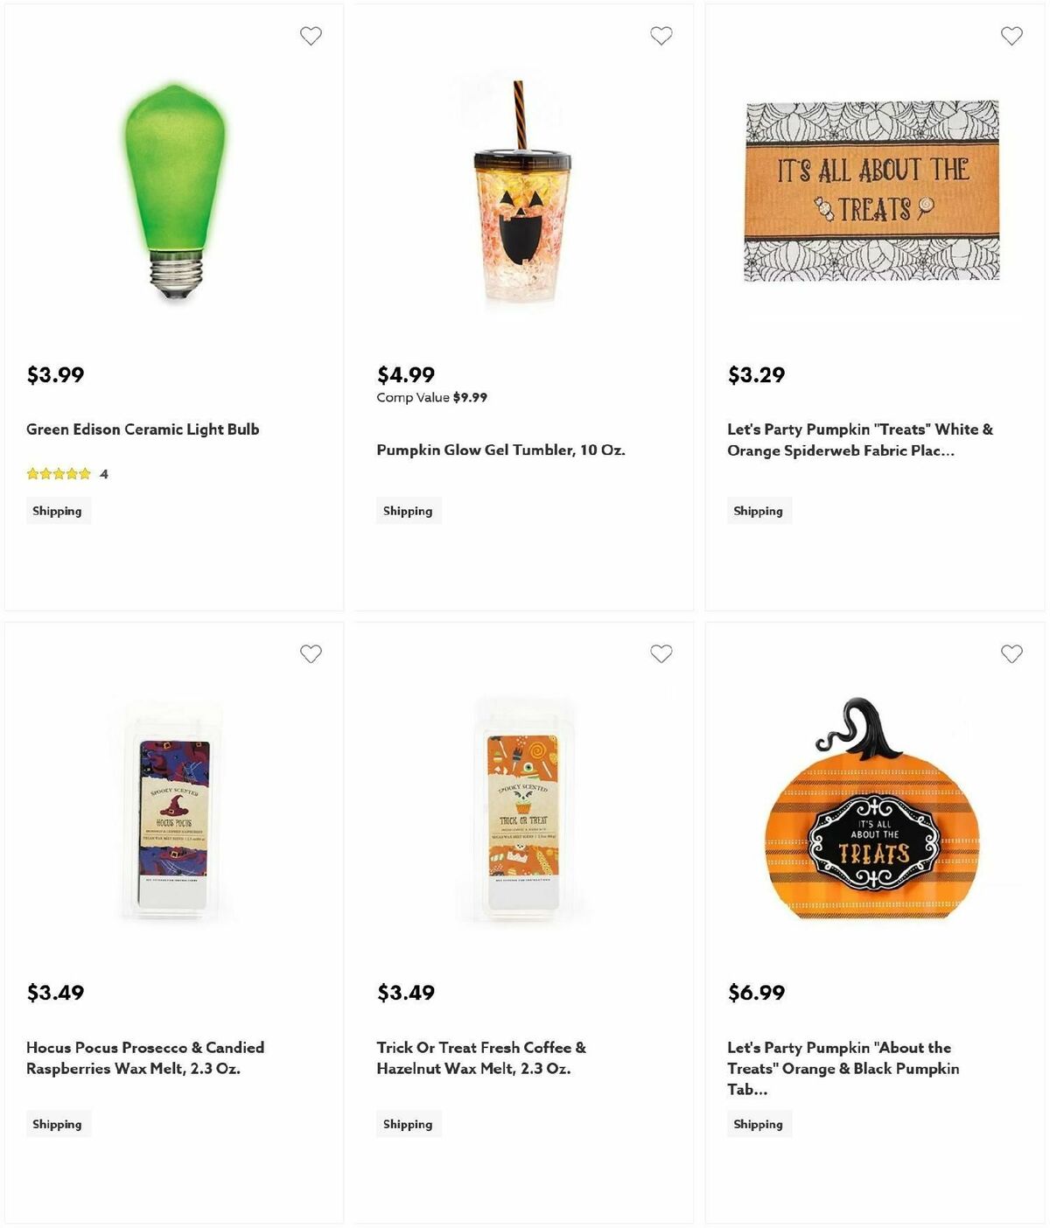The image size is (1050, 1228).
Task: Click the $9.99 comp value price text
Action: [x=470, y=396]
